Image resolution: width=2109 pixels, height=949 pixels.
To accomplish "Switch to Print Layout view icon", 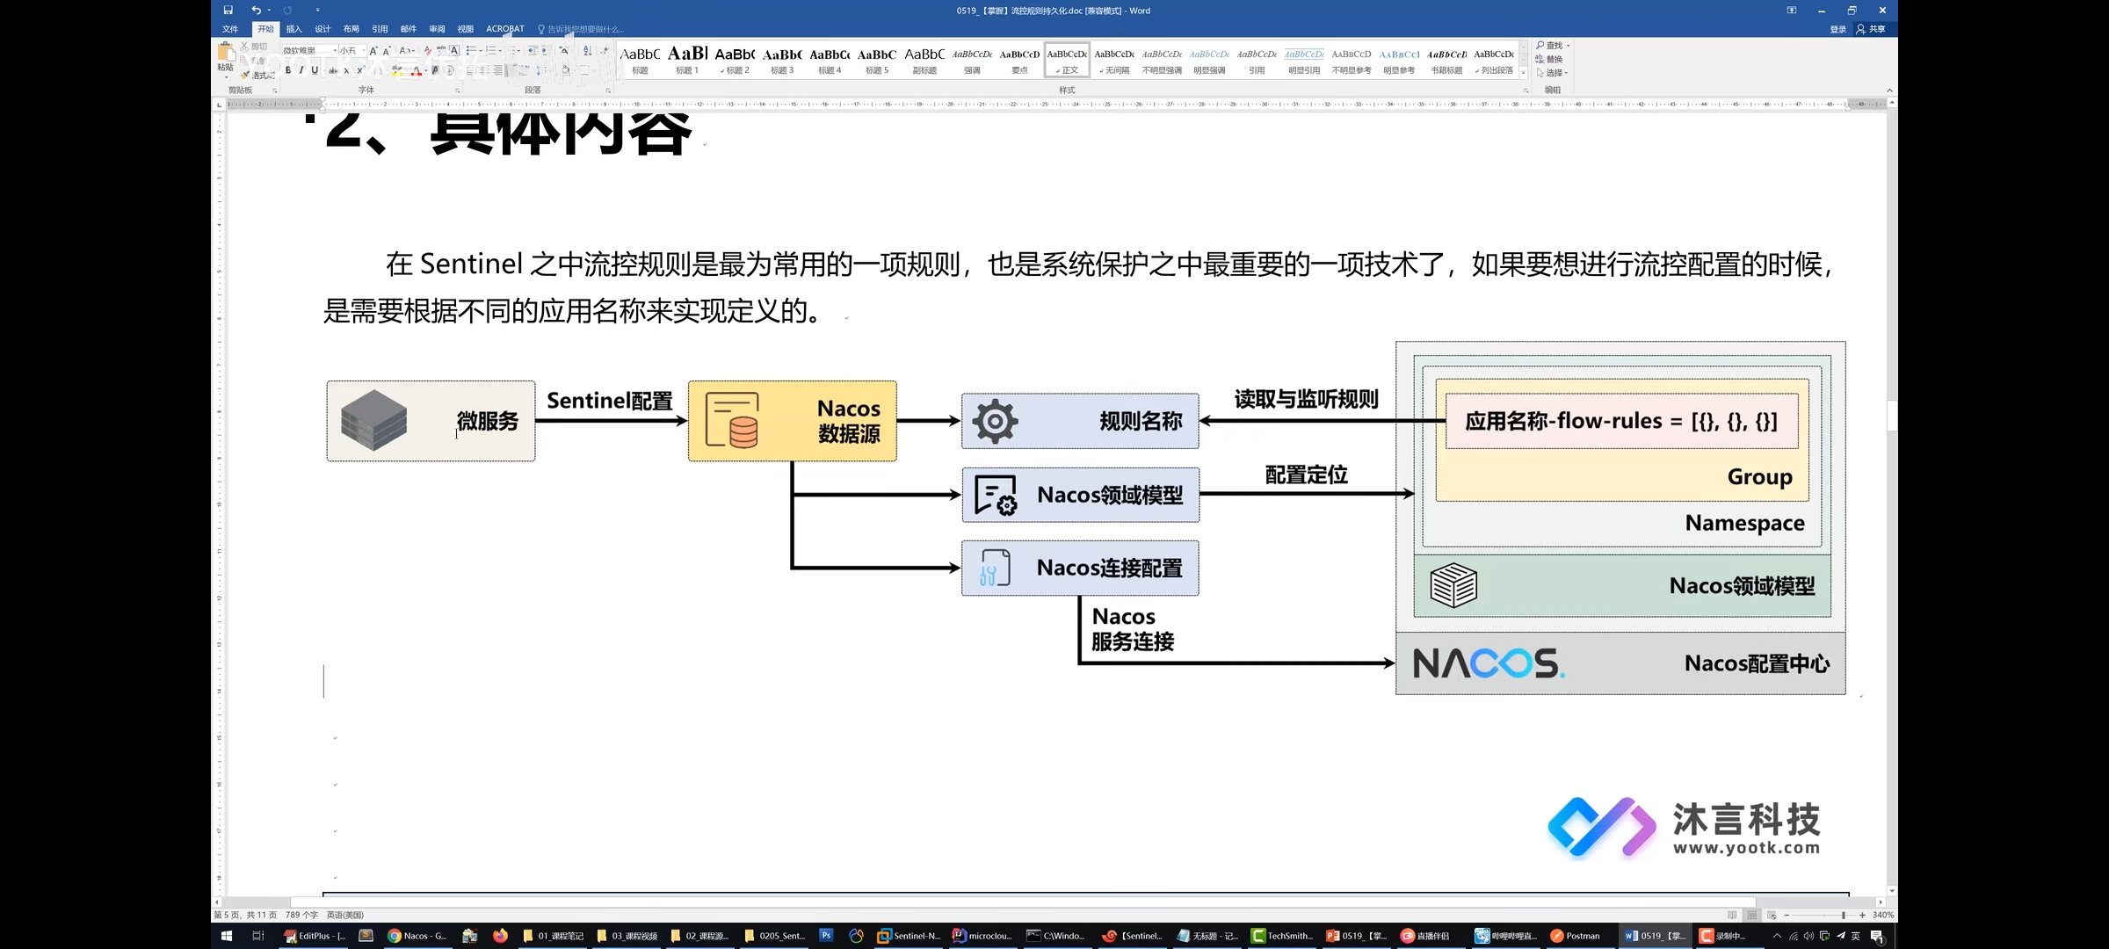I will [1752, 915].
